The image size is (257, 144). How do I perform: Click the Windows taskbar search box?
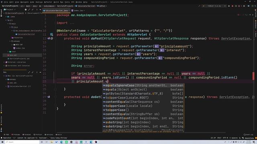(x=22, y=142)
